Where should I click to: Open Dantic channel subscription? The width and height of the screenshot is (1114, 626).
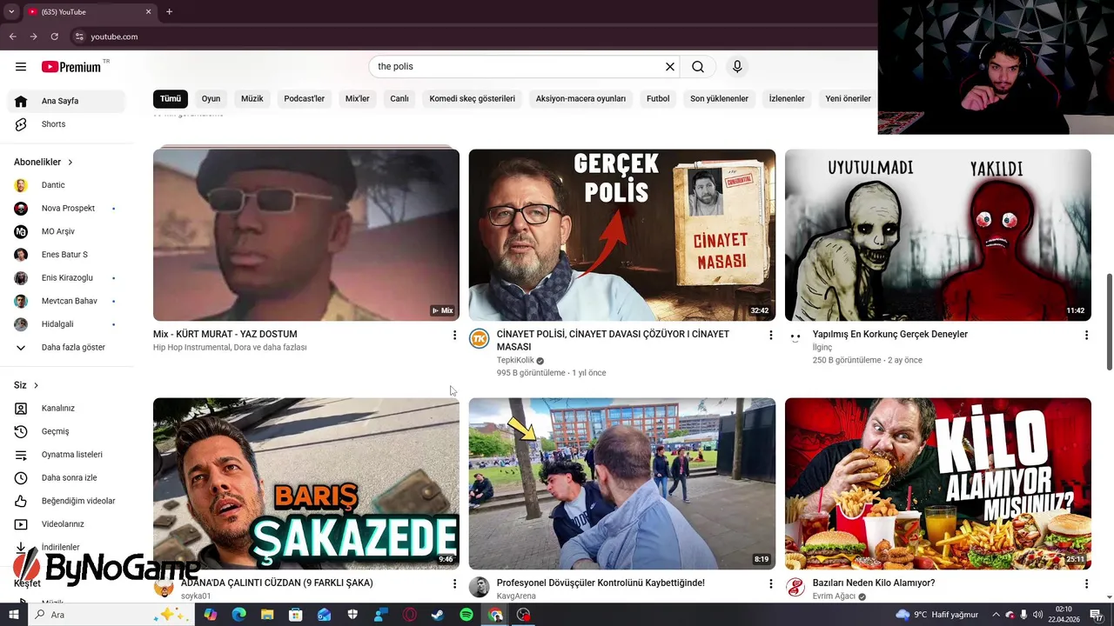(67, 185)
